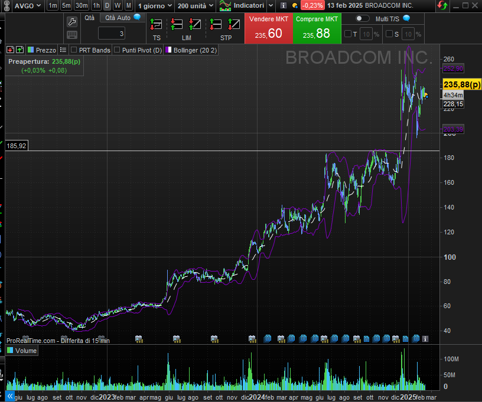
Task: Open the wrench settings tool
Action: [72, 22]
